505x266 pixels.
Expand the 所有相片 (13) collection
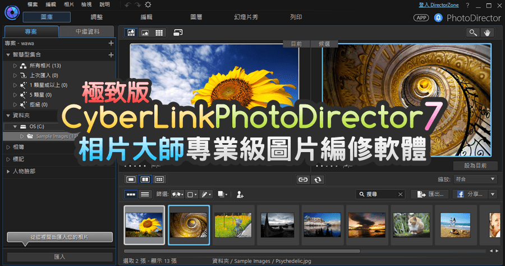[15, 66]
